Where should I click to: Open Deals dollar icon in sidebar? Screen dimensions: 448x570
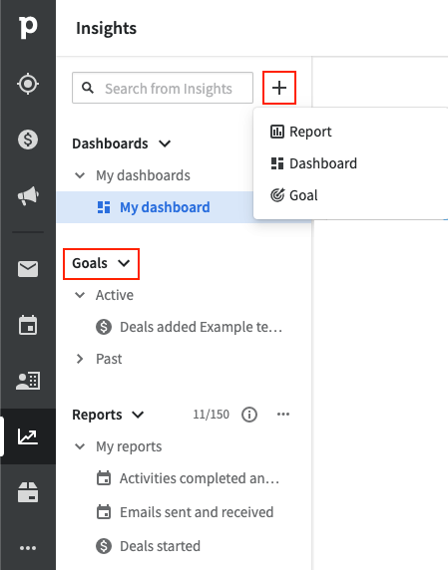pyautogui.click(x=28, y=140)
